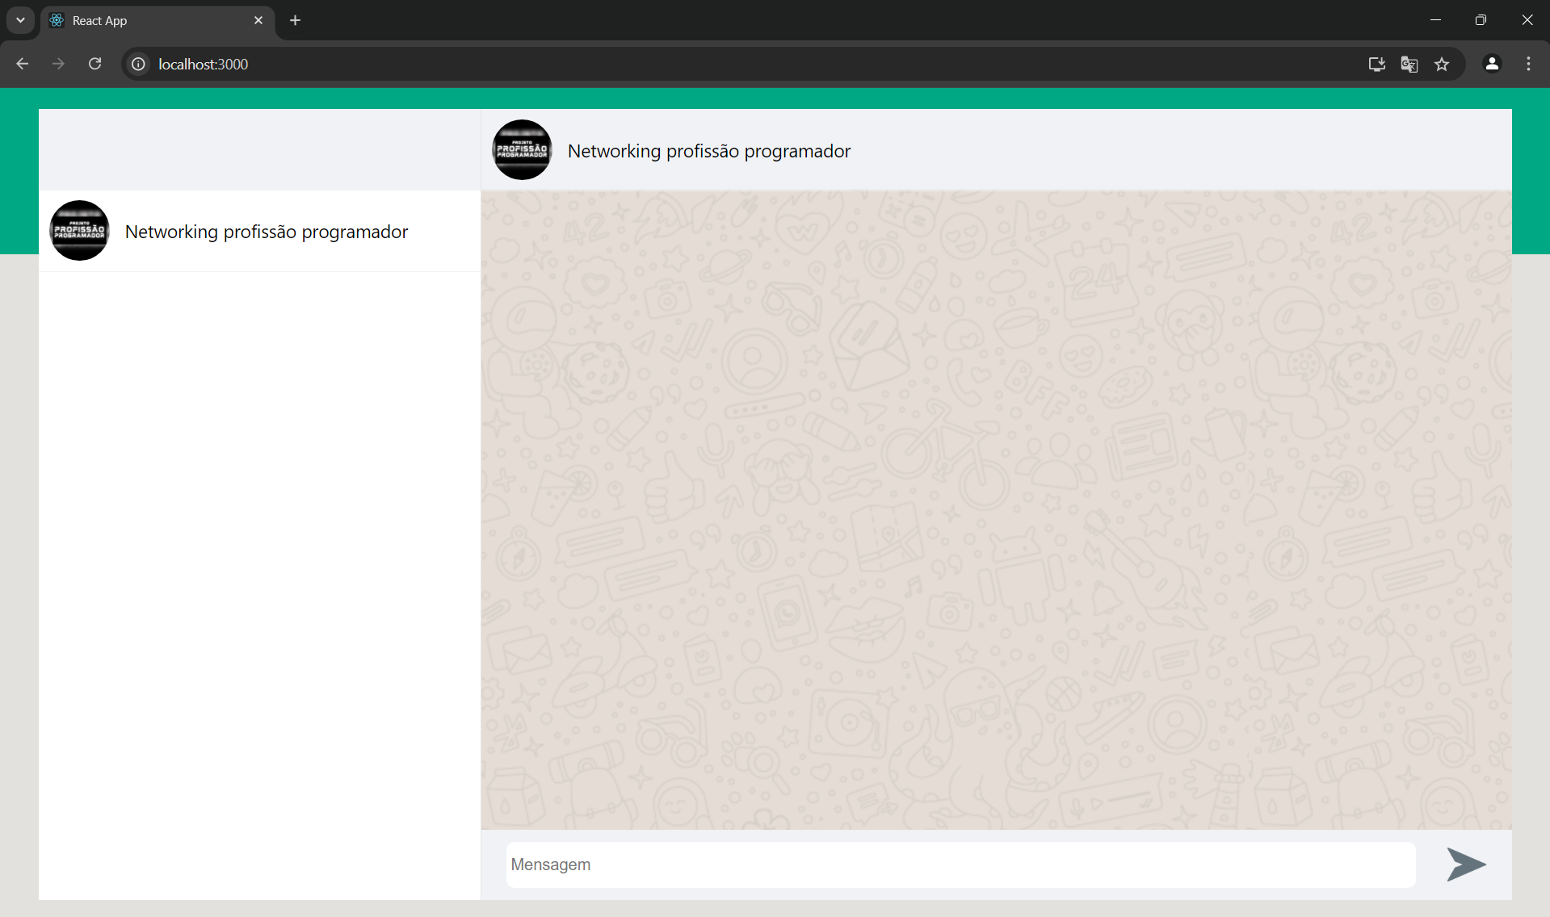The width and height of the screenshot is (1550, 917).
Task: Click the install app icon
Action: [x=1376, y=64]
